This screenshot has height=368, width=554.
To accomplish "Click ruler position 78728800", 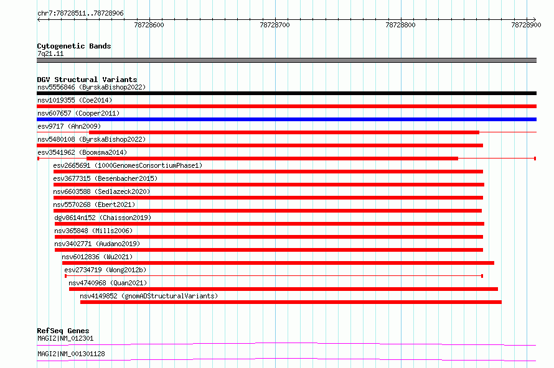I will (400, 25).
